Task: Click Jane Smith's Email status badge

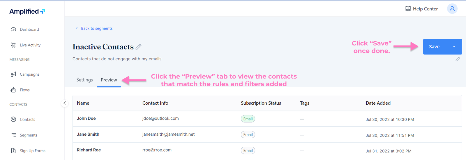Action: tap(248, 134)
